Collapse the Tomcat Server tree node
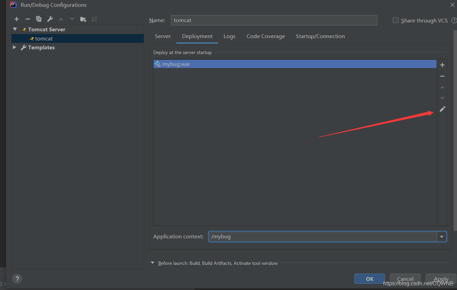This screenshot has height=290, width=457. [x=15, y=29]
